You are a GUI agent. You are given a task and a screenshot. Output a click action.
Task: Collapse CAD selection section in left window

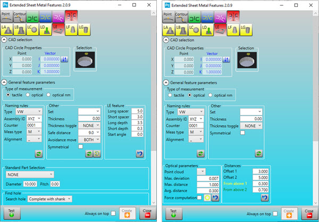[4, 40]
